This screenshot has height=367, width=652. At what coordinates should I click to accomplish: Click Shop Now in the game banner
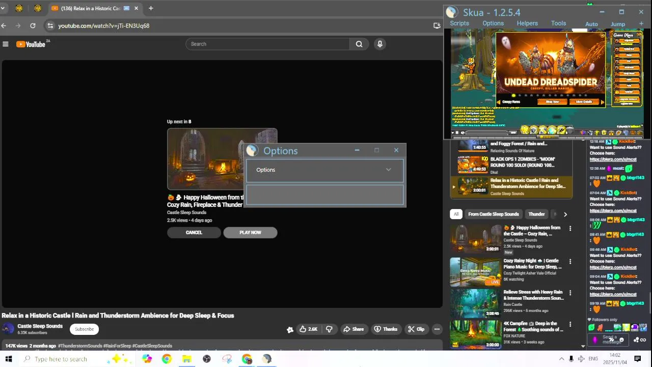coord(552,102)
